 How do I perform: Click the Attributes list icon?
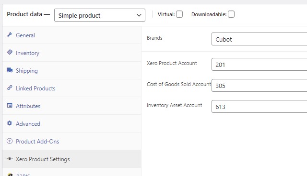[10, 105]
